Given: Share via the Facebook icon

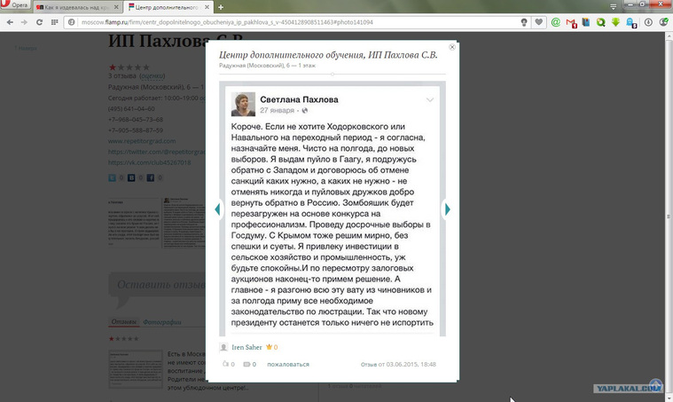Looking at the screenshot, I should (x=150, y=177).
